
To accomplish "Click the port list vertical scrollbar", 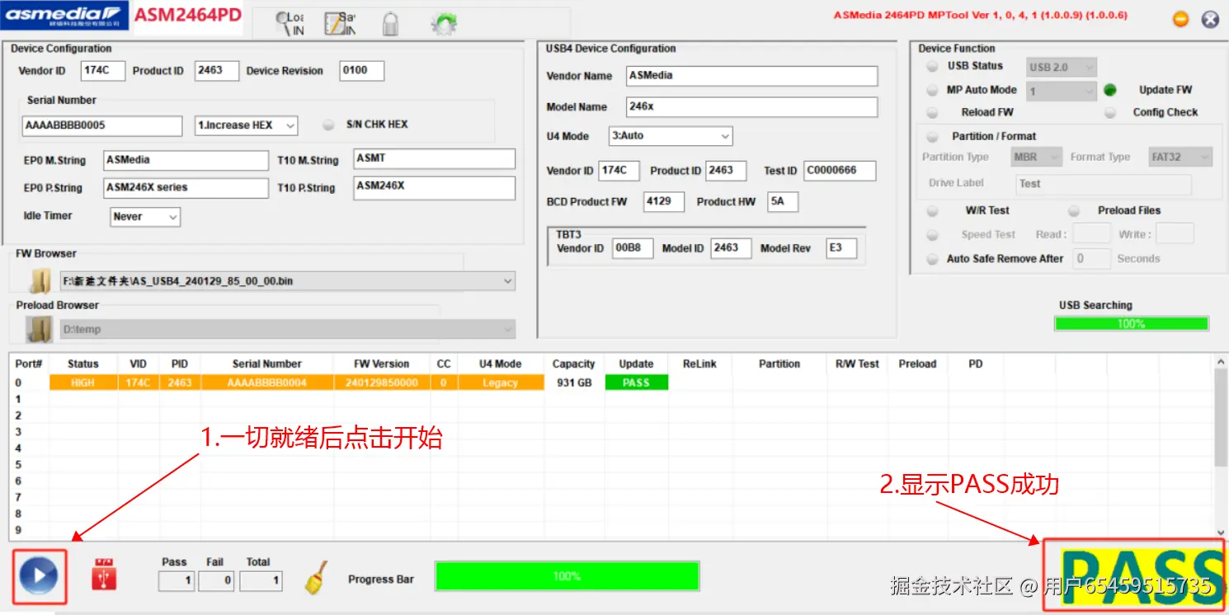I will (x=1222, y=417).
